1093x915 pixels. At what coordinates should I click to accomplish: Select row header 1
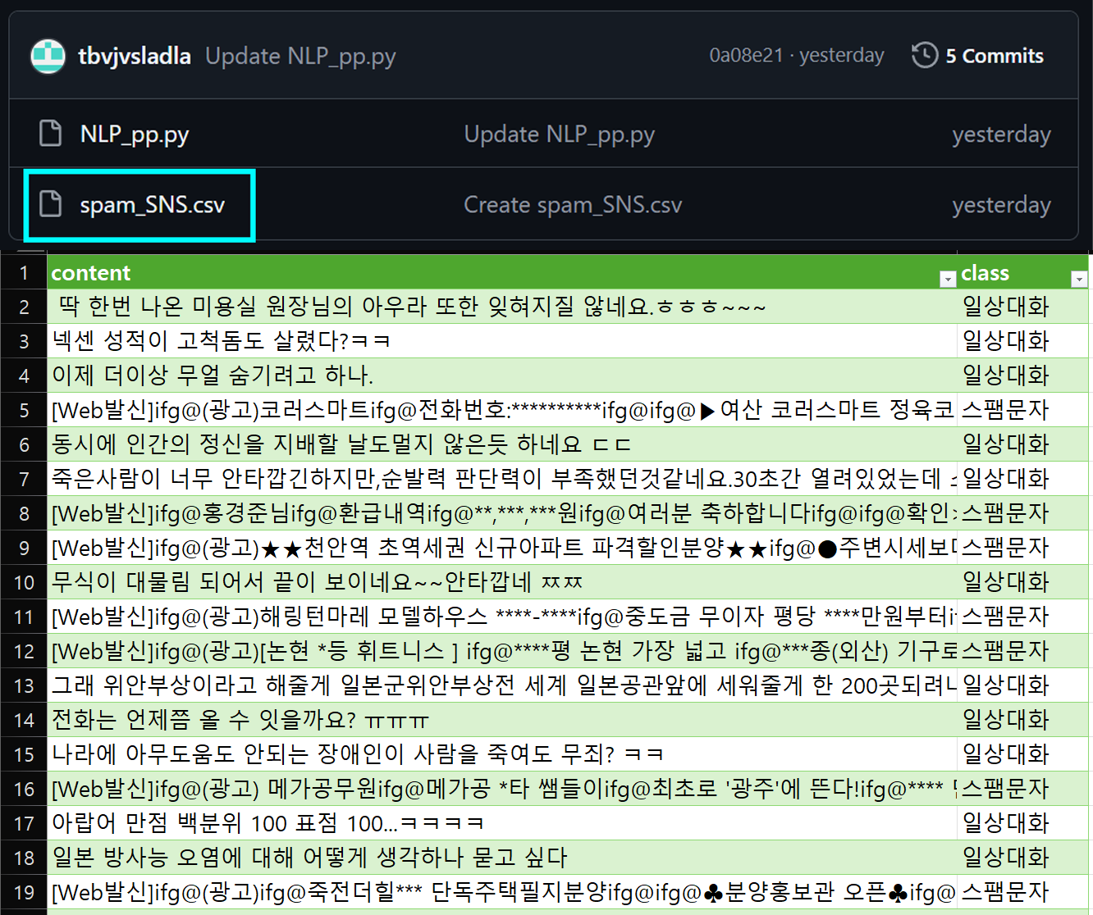pos(24,272)
